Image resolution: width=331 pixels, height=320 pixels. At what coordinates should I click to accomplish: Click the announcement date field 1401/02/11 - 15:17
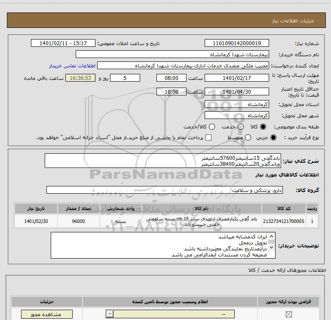click(x=63, y=43)
